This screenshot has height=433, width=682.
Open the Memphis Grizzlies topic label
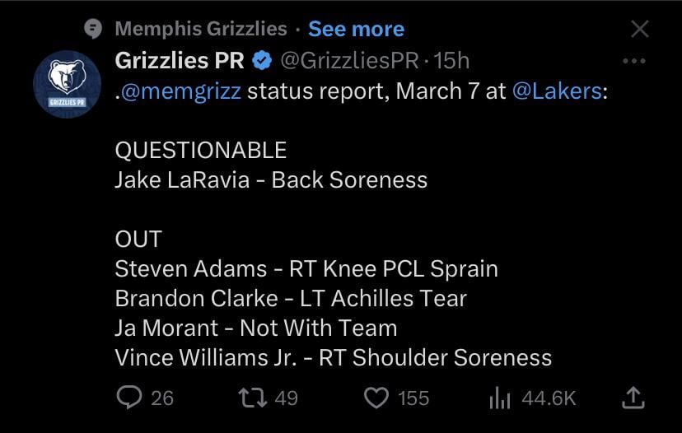(x=201, y=29)
